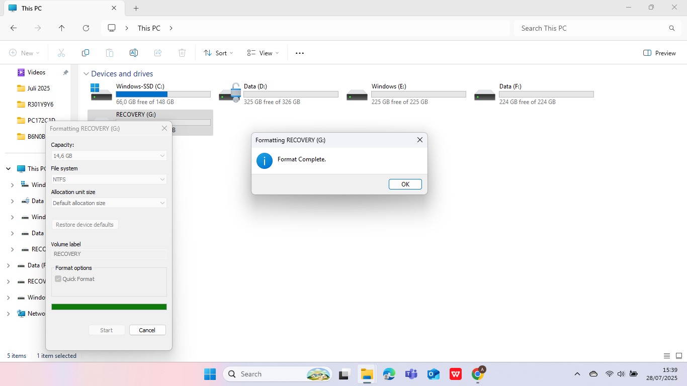Toggle the Quick Format checkbox
The height and width of the screenshot is (386, 687).
(58, 279)
